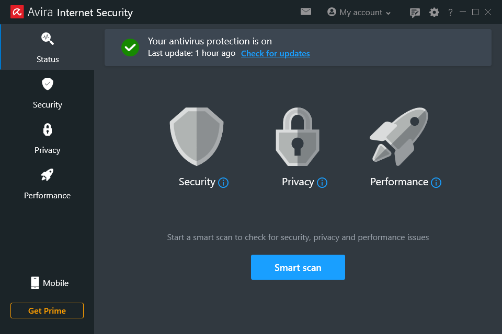The image size is (502, 334).
Task: Show info about Security category
Action: (223, 183)
